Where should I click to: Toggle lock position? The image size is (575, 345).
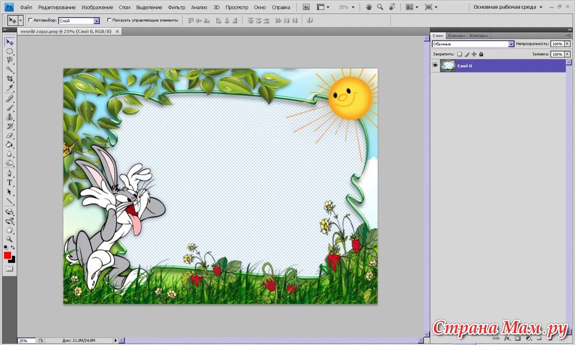click(x=474, y=54)
